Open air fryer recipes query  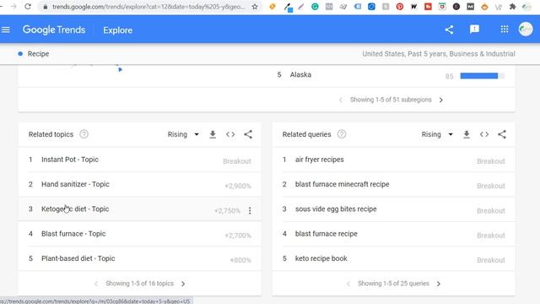click(x=319, y=160)
